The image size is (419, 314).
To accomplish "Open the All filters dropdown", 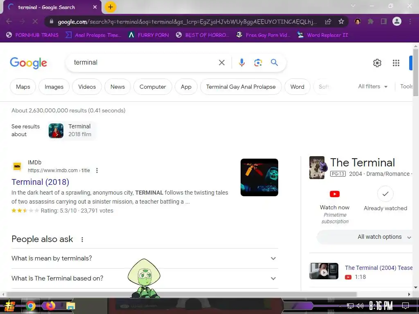I will [373, 87].
